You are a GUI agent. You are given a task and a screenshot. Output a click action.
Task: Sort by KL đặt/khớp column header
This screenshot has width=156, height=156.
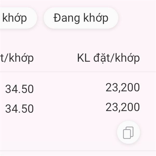pyautogui.click(x=108, y=58)
